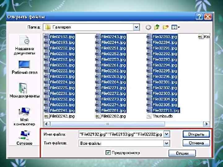The width and height of the screenshot is (223, 167).
Task: Expand the Папка folder dropdown
Action: 136,27
